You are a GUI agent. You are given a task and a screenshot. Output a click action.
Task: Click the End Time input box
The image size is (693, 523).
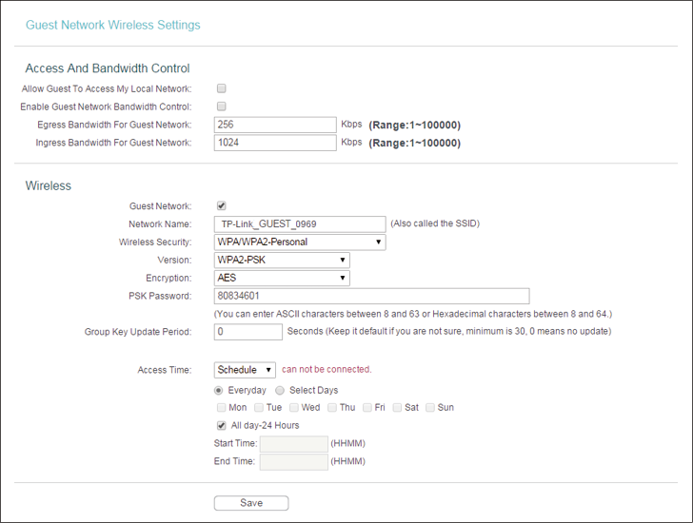294,461
